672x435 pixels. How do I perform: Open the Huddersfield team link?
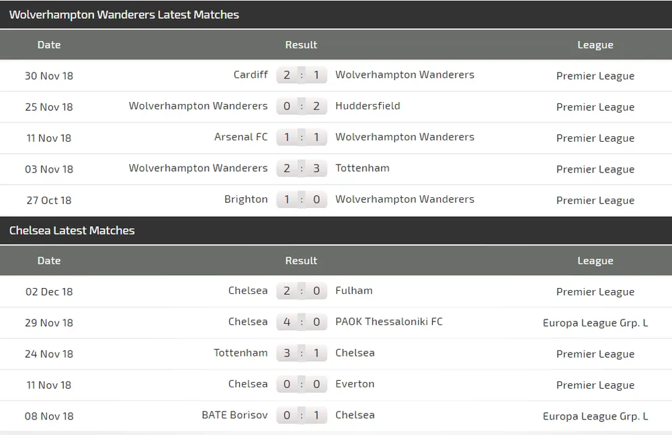tap(368, 105)
